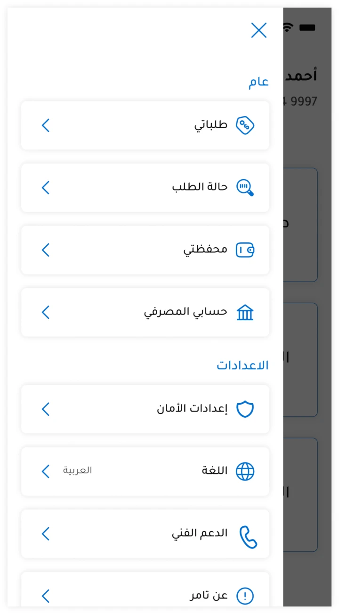Open the محفظتي chevron arrow
339x614 pixels.
[46, 250]
